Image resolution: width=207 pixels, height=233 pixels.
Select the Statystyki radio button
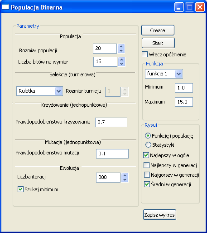(148, 145)
